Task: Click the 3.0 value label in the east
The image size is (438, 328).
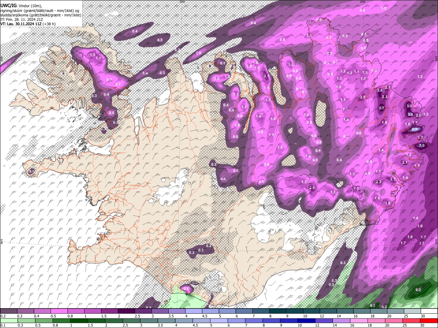Action: coord(409,106)
